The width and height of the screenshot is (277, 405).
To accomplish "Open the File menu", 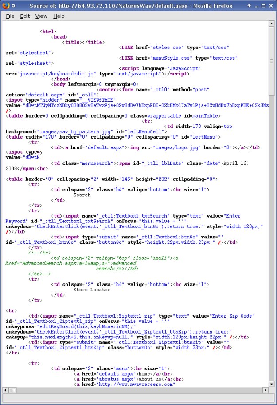I will coord(10,16).
